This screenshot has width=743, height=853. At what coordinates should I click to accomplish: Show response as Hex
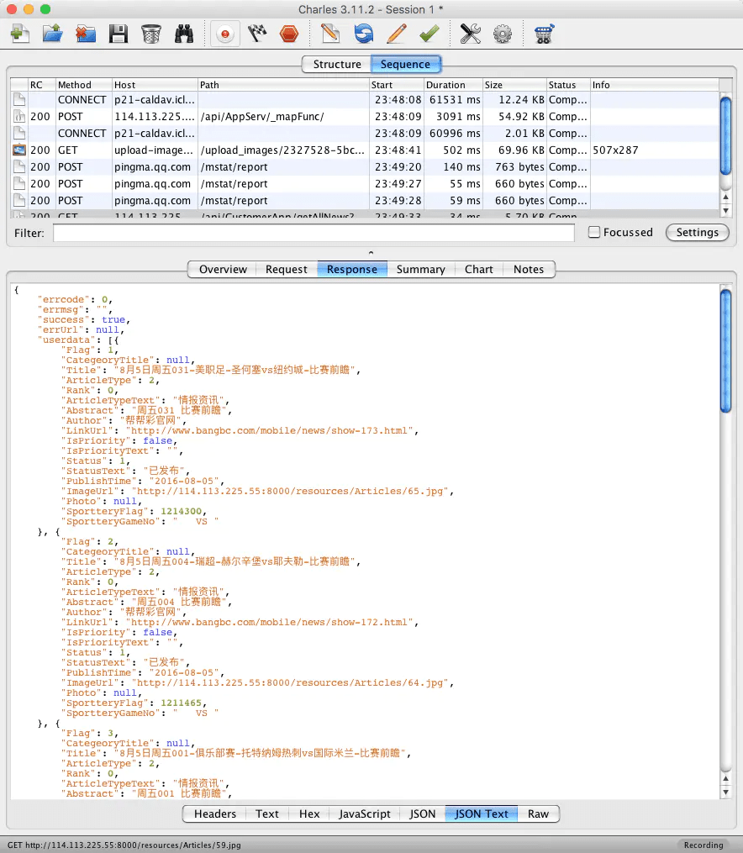click(309, 814)
